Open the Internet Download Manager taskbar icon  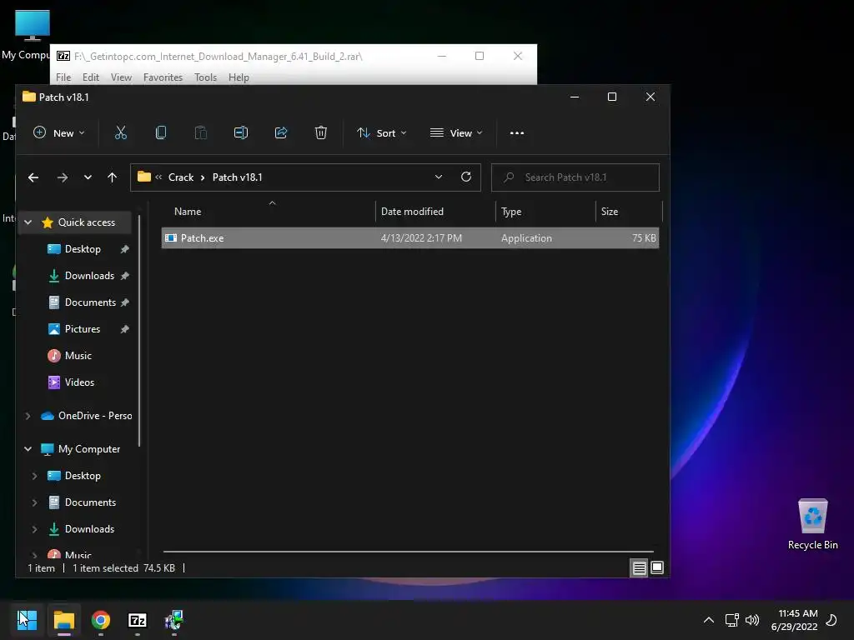tap(174, 620)
